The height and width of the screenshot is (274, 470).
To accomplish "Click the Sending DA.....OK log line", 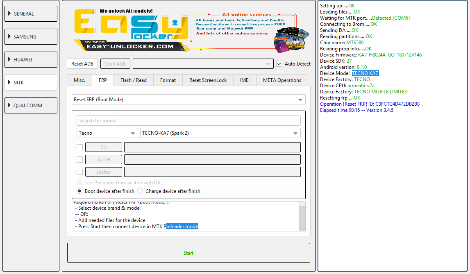I will [x=339, y=30].
